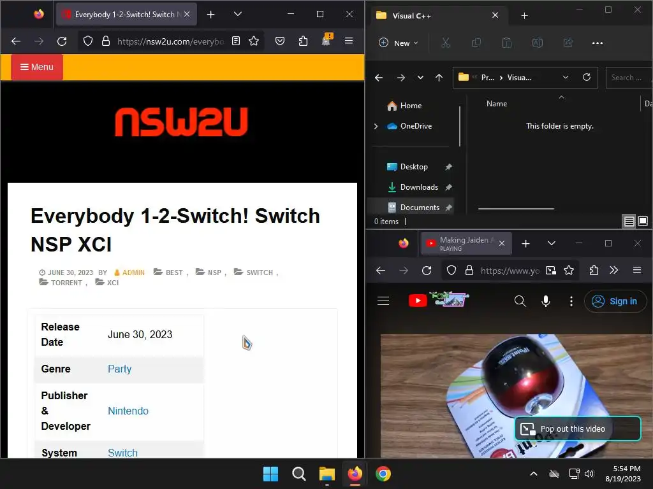This screenshot has width=653, height=489.
Task: Open the red Menu button on nsw2u
Action: pyautogui.click(x=36, y=67)
